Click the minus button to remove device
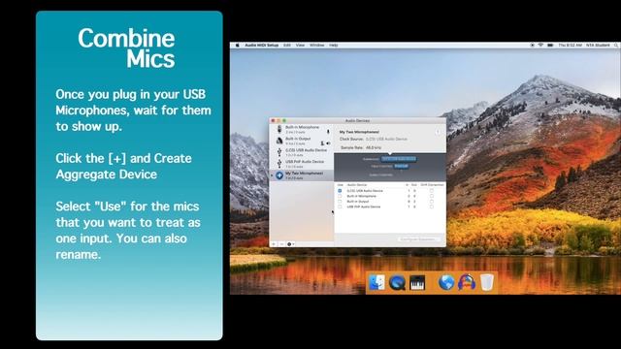This screenshot has width=621, height=349. (x=281, y=244)
